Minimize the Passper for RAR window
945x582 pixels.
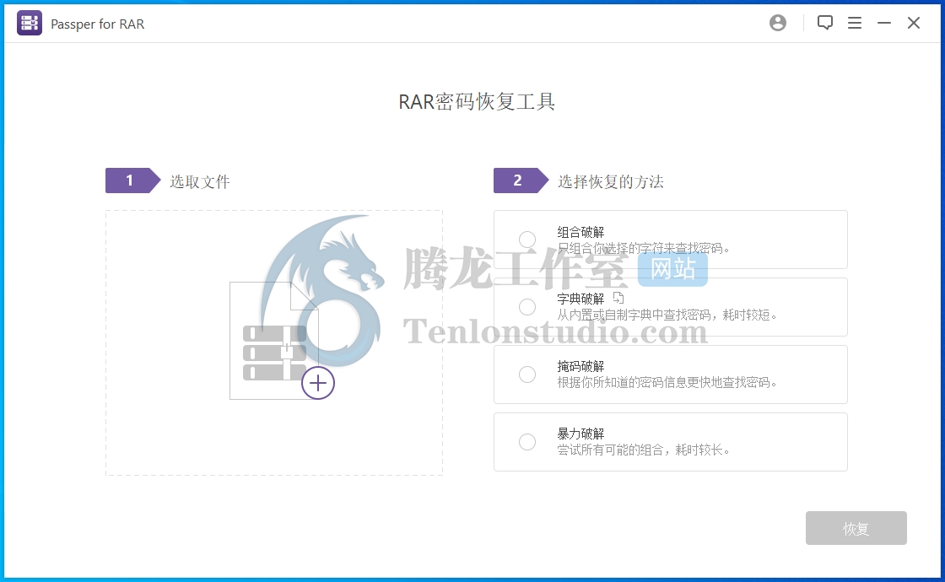[883, 23]
